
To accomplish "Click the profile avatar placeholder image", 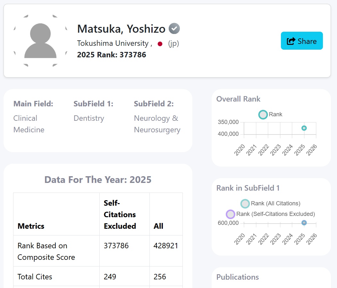I will click(40, 41).
